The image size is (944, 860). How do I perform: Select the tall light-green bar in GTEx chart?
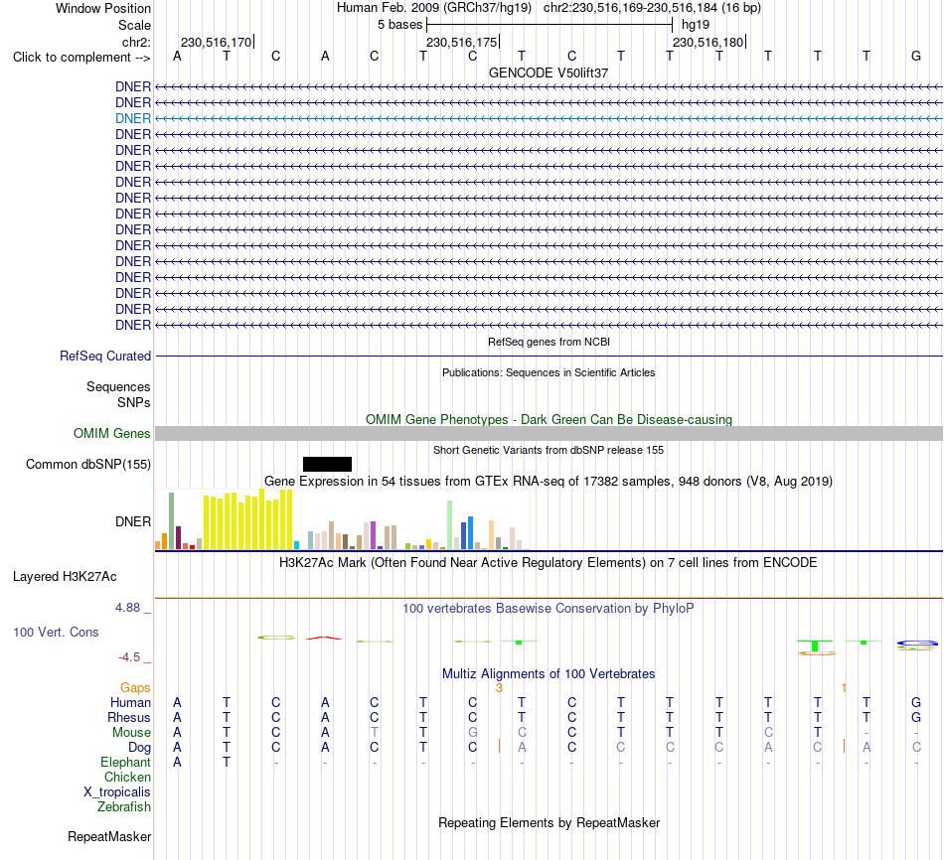pos(449,524)
